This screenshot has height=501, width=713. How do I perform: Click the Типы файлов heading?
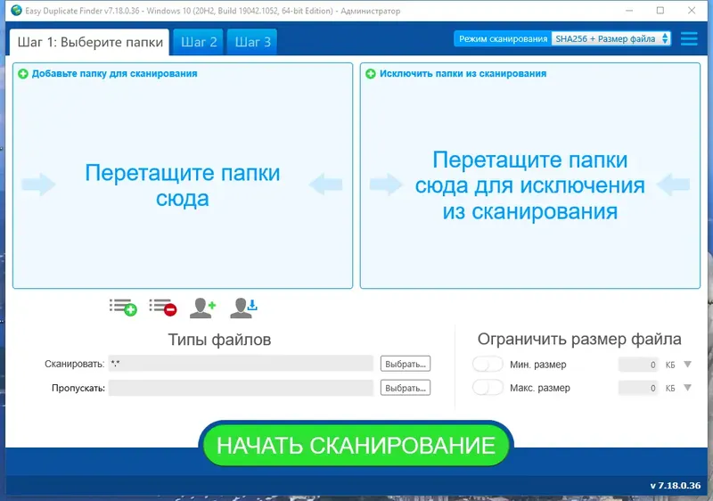pyautogui.click(x=219, y=340)
